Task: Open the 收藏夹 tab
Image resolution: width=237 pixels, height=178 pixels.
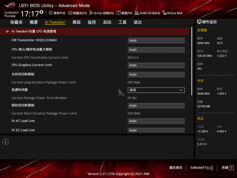Action: pyautogui.click(x=16, y=22)
